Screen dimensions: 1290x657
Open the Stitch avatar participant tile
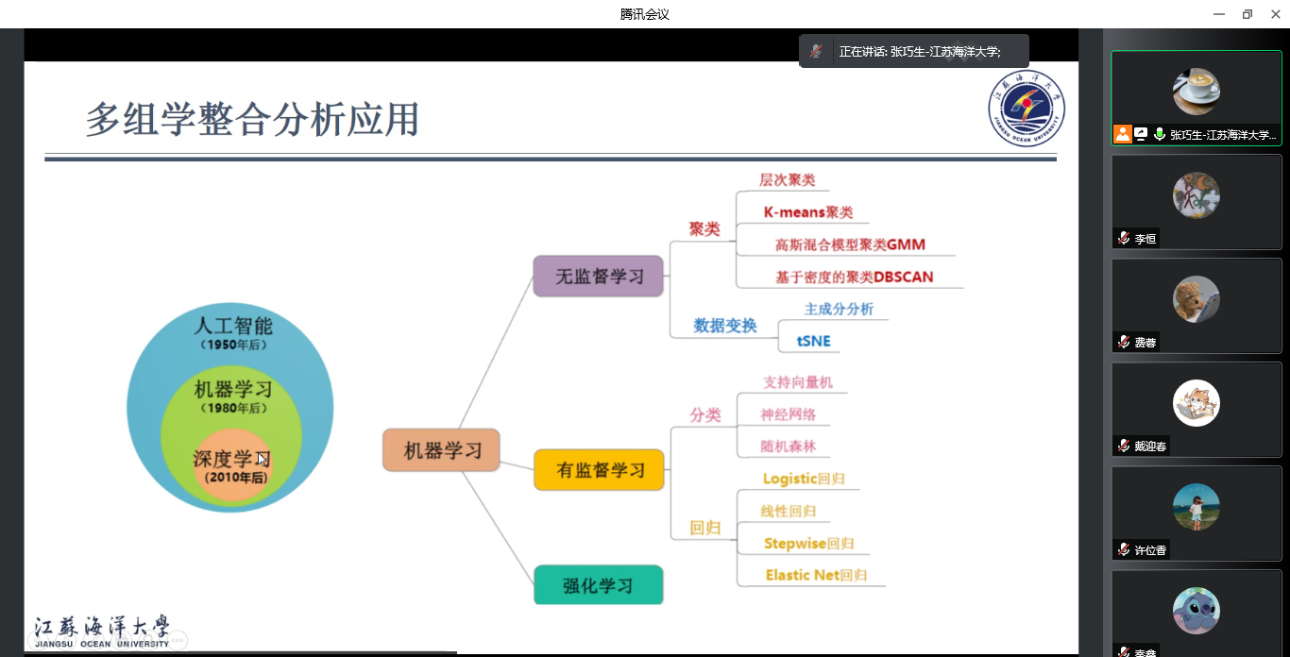coord(1196,611)
